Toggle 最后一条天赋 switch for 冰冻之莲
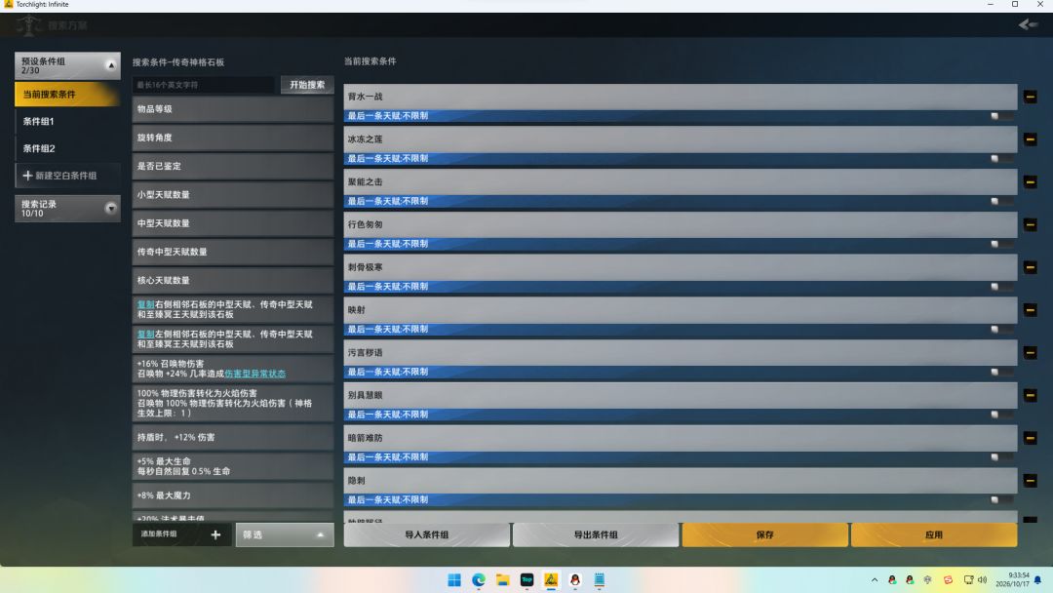The image size is (1053, 593). coord(1002,159)
